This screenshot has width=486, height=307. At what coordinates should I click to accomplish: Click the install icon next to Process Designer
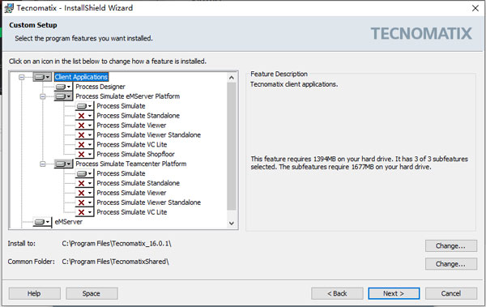(x=63, y=87)
